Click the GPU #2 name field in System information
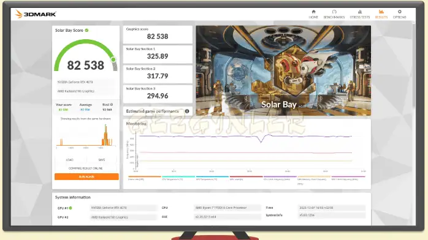The image size is (428, 240). coord(123,217)
